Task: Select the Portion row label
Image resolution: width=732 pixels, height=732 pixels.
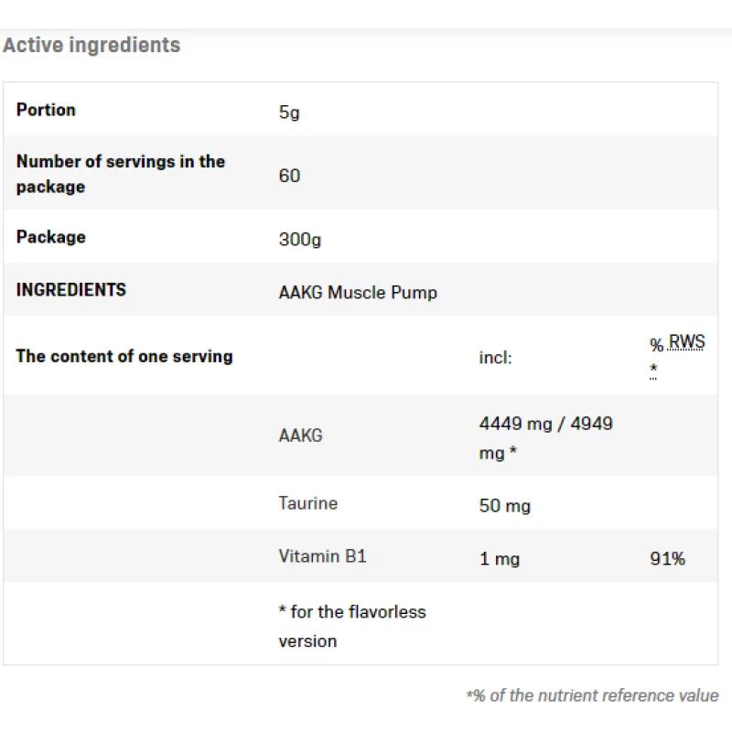Action: point(46,110)
